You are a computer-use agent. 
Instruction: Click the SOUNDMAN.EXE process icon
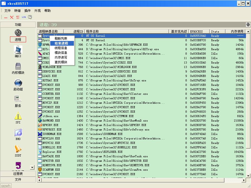[x=40, y=134]
